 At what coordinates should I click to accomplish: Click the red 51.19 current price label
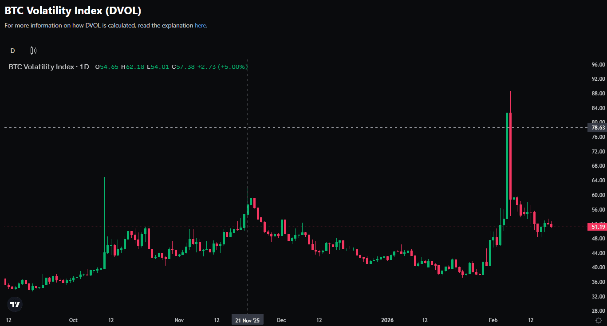point(598,227)
